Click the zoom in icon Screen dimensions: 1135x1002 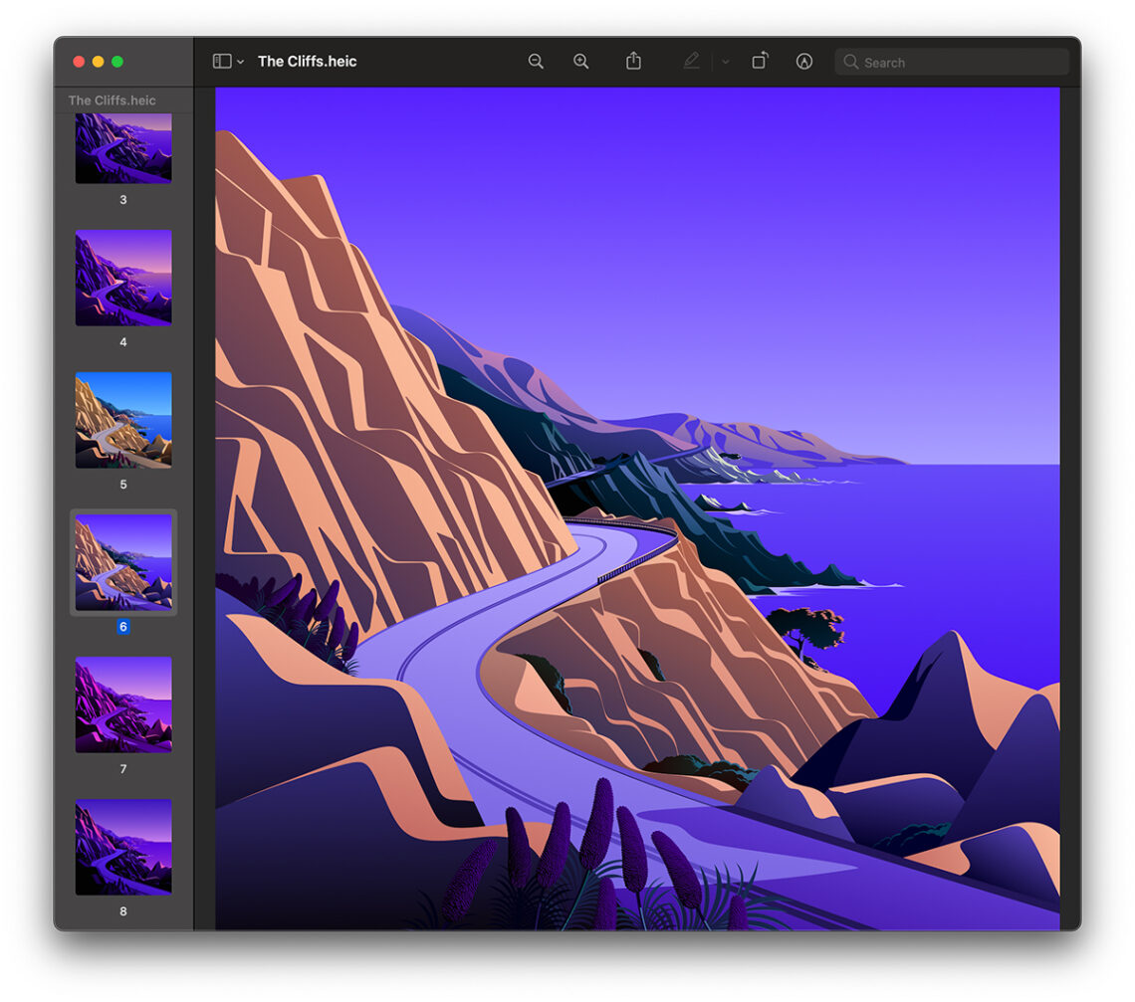coord(581,61)
